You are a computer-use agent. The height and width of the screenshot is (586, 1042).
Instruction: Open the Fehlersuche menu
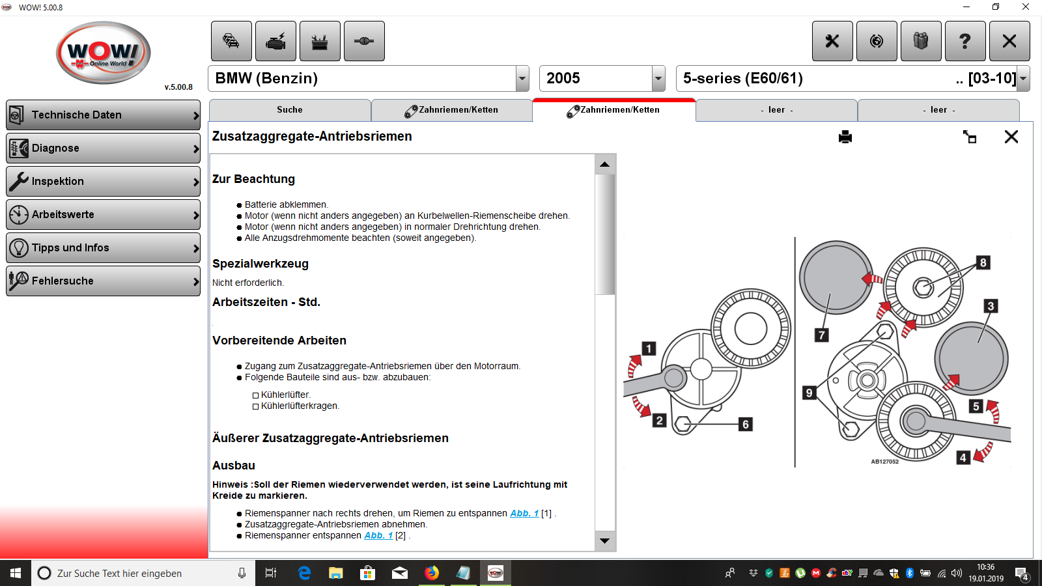pos(103,281)
